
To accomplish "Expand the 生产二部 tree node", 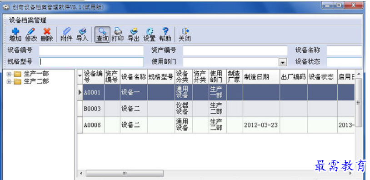I will point(9,82).
